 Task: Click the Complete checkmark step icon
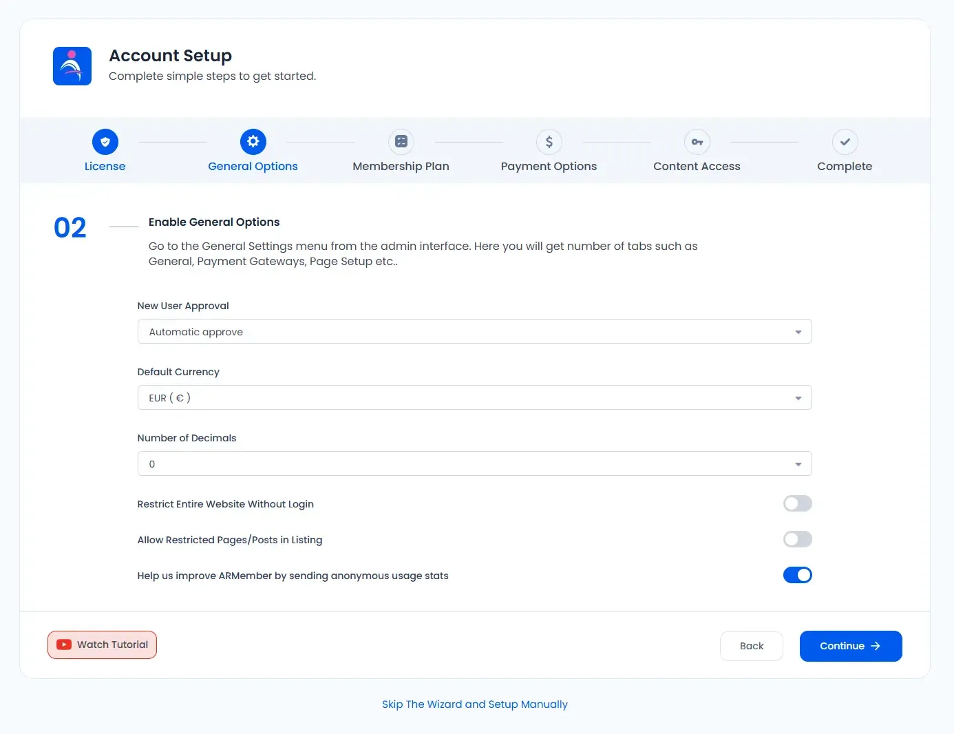845,142
